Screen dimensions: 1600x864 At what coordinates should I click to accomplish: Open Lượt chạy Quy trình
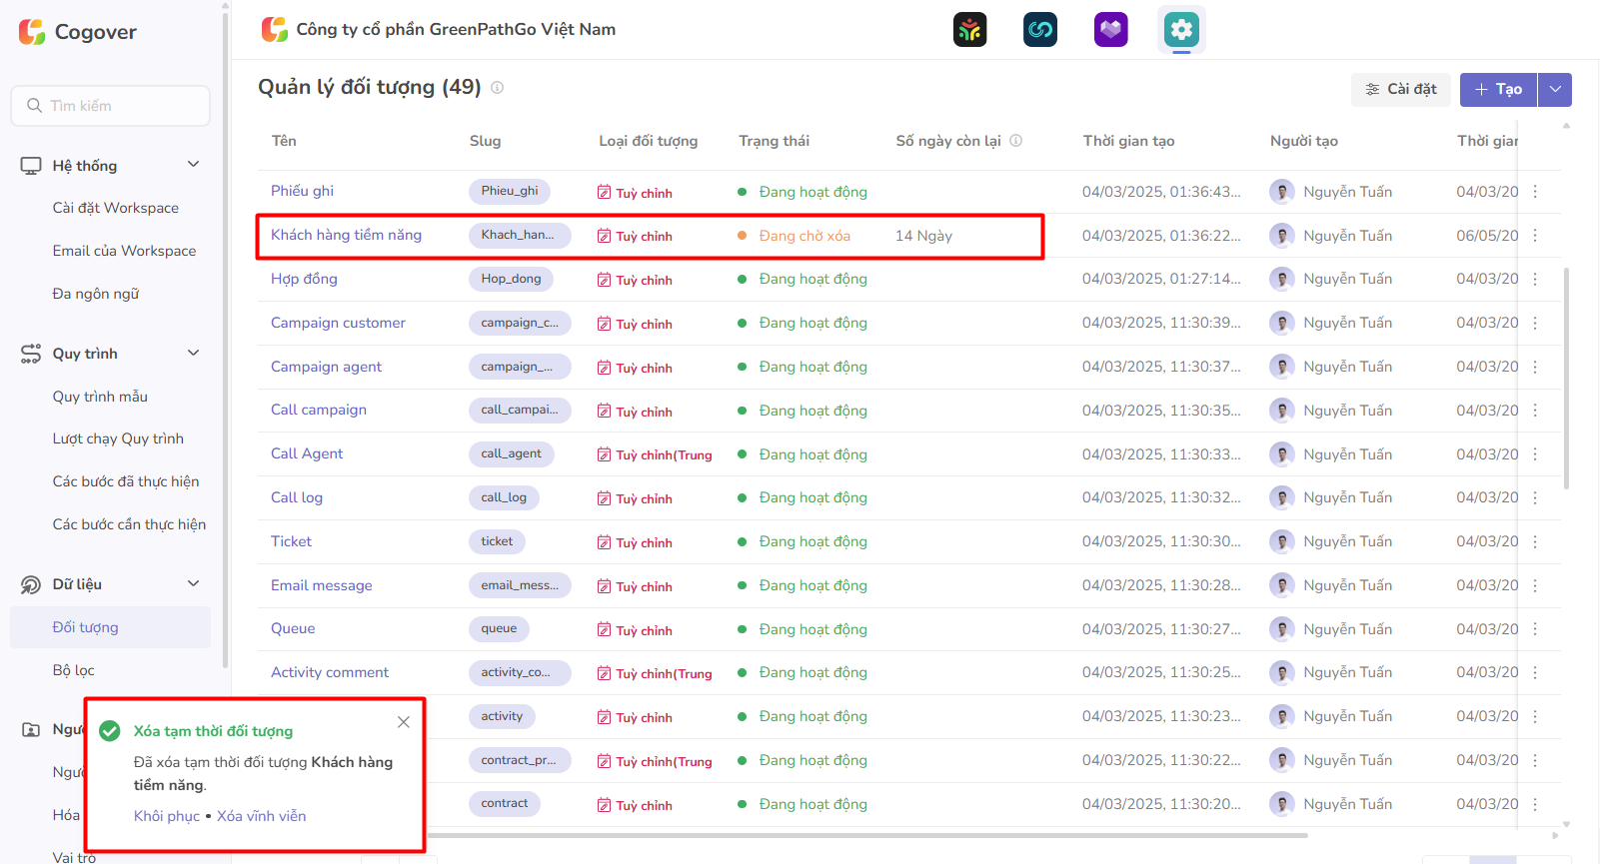[118, 438]
